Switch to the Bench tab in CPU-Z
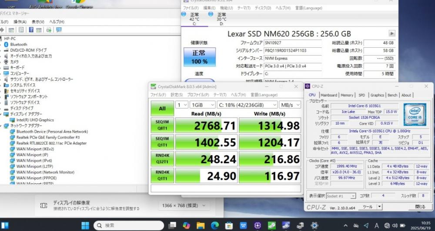 tap(392, 95)
